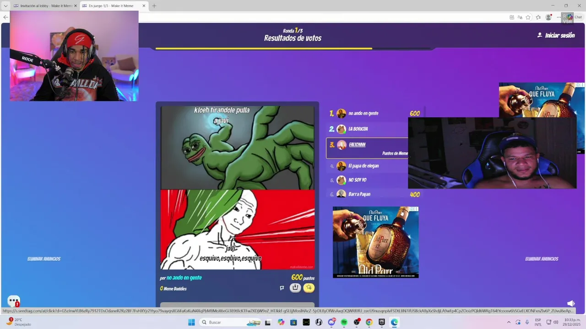
Task: Click ELIMINAR ANUNCIOS on the left side
Action: pyautogui.click(x=44, y=259)
